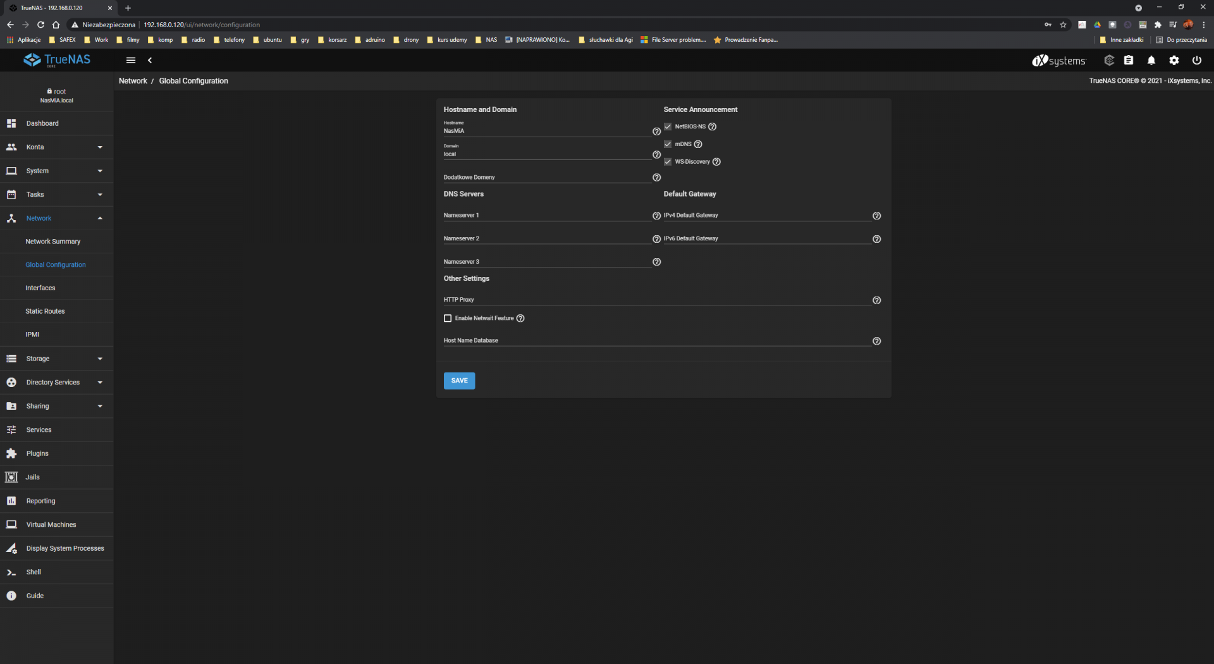Show help for IPv6 Default Gateway

876,239
